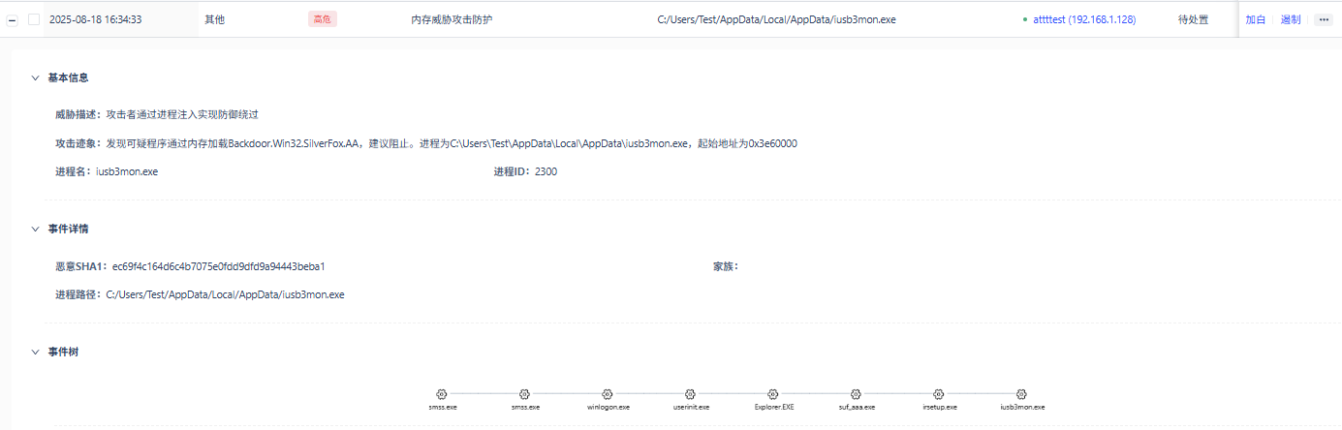This screenshot has height=430, width=1342.
Task: Open the attttest (192.168.1.128) host link
Action: click(x=1084, y=19)
